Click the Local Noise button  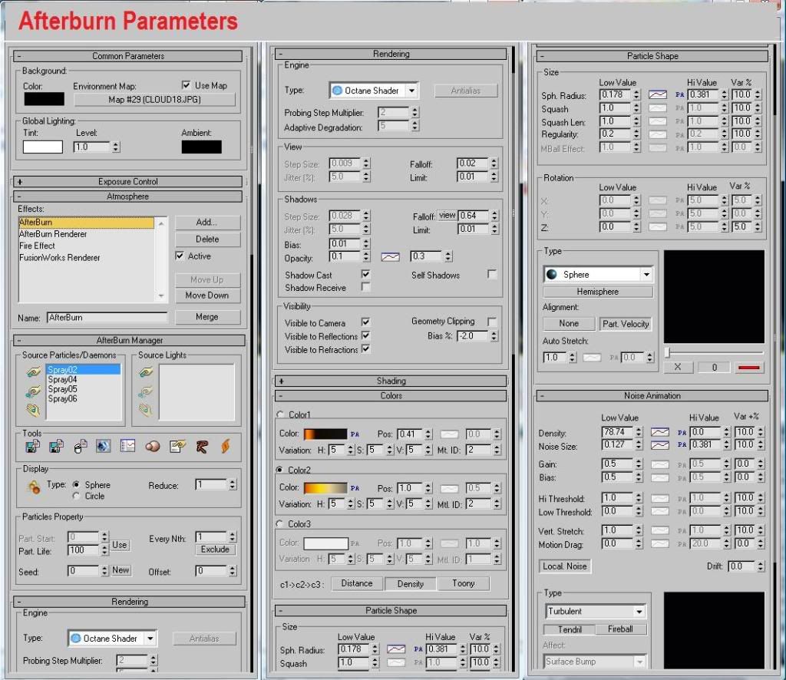pos(564,566)
